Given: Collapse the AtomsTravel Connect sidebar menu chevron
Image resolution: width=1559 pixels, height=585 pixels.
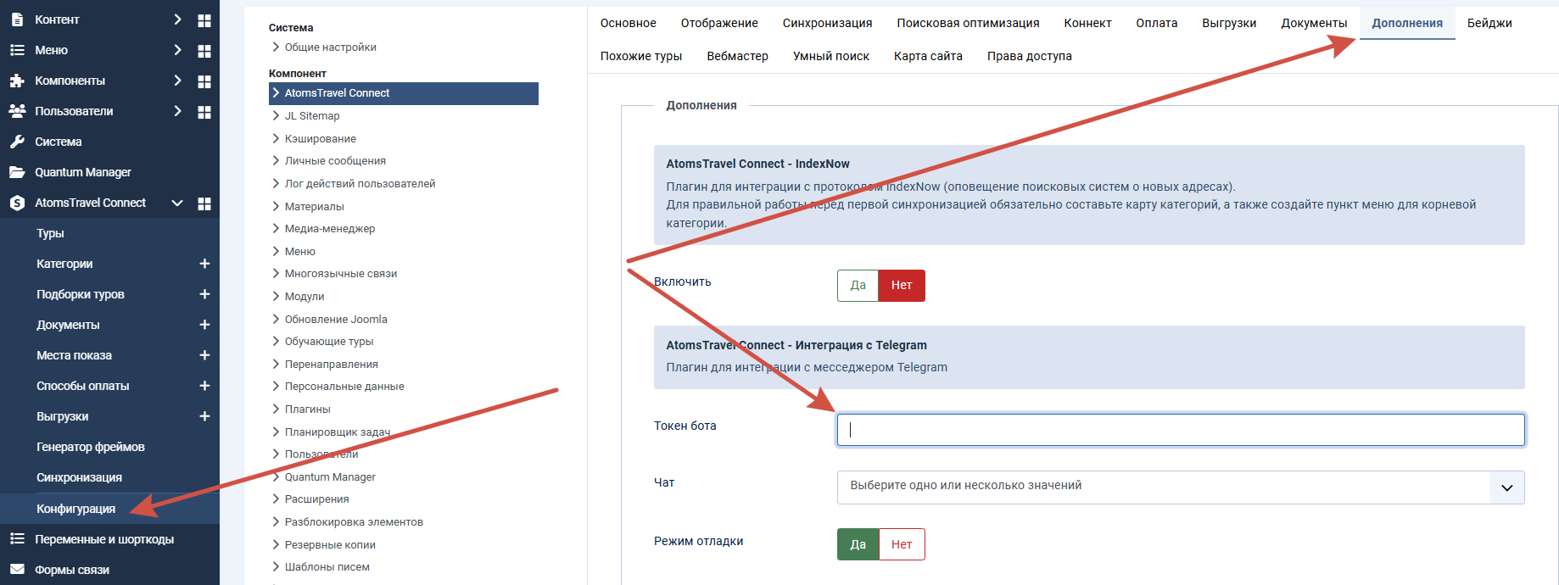Looking at the screenshot, I should point(177,203).
